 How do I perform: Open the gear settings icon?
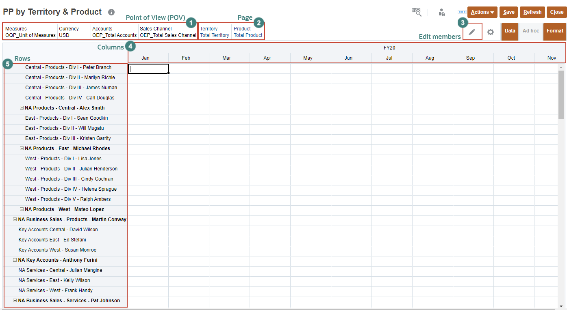point(491,32)
